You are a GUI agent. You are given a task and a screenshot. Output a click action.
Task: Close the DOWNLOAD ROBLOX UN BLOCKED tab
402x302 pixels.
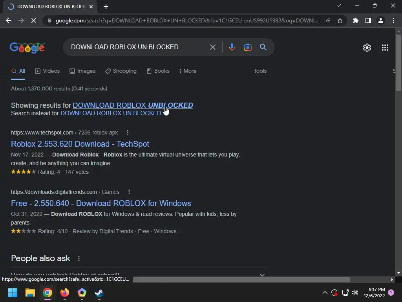pyautogui.click(x=91, y=7)
